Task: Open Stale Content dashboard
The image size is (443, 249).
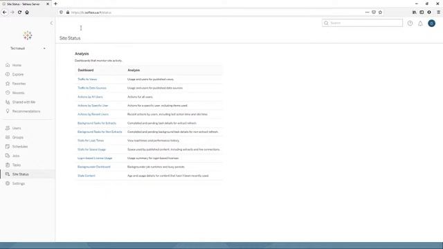Action: 87,176
